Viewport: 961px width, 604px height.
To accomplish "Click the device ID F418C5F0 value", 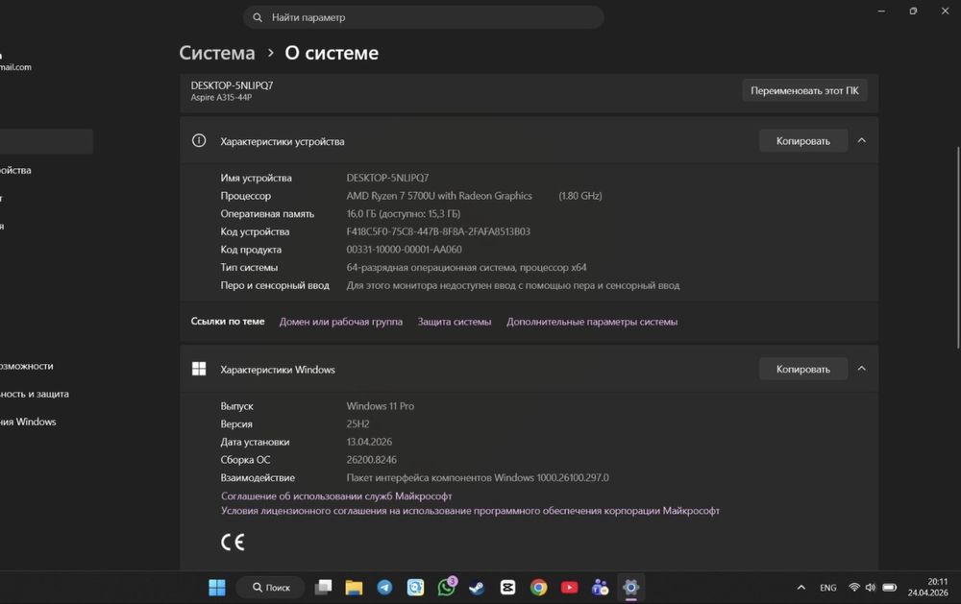I will (x=438, y=231).
